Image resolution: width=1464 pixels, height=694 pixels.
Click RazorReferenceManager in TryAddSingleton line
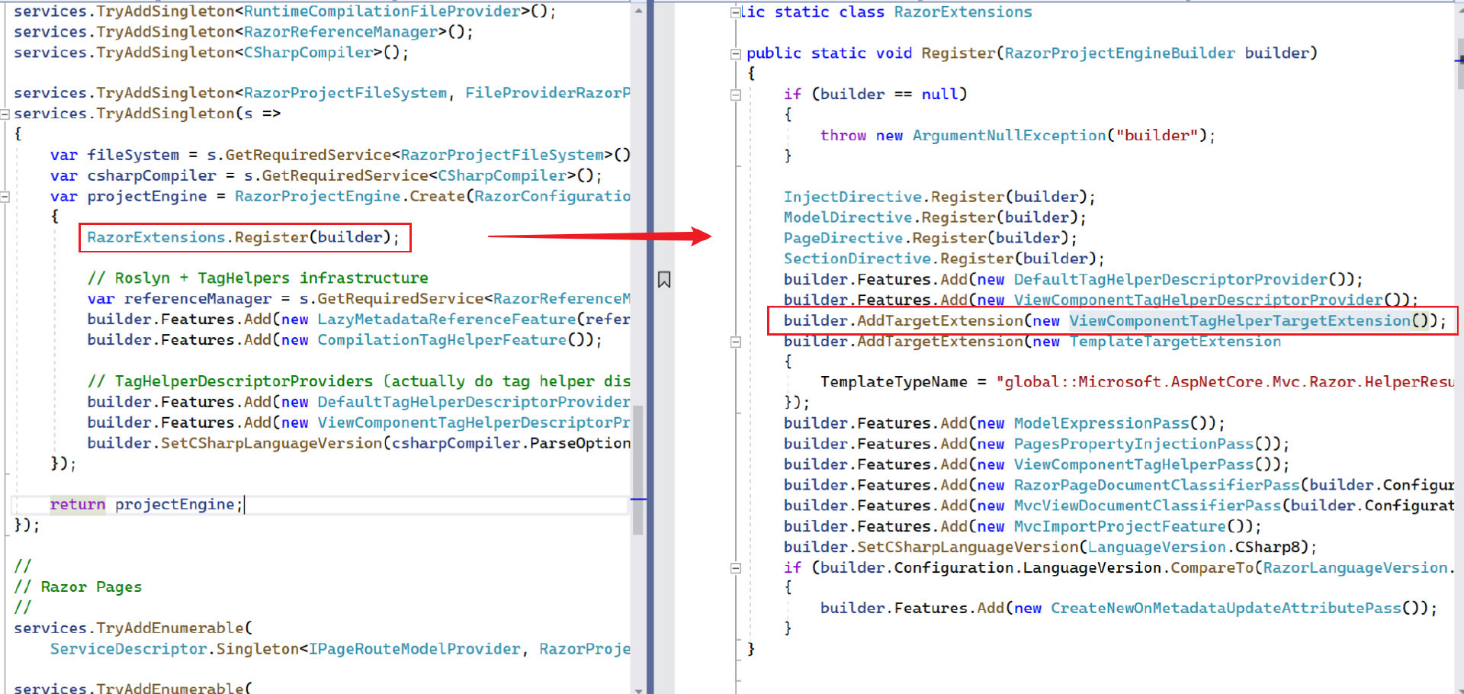pyautogui.click(x=340, y=32)
